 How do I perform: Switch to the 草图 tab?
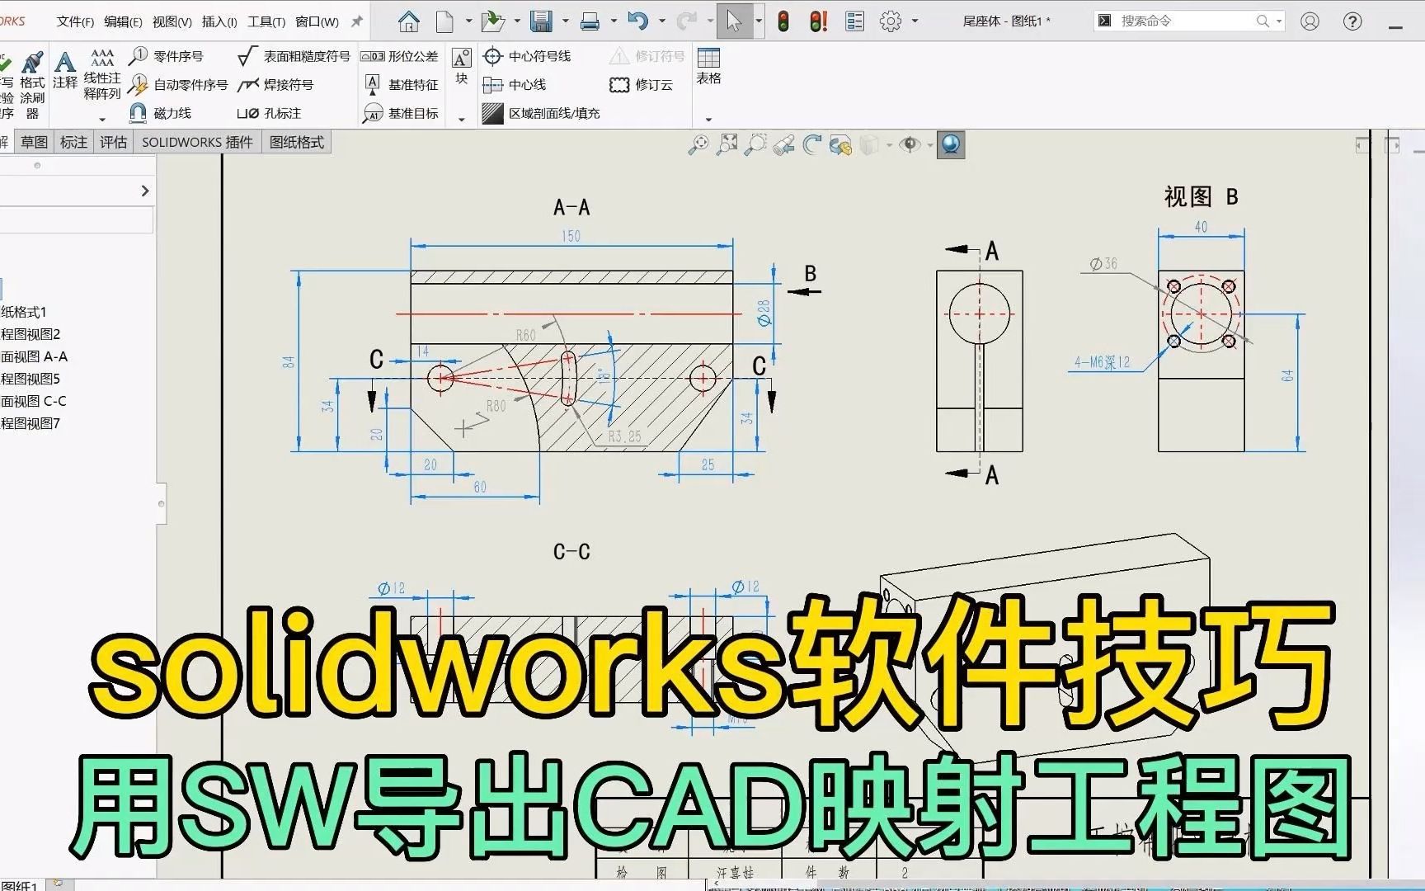pyautogui.click(x=34, y=142)
